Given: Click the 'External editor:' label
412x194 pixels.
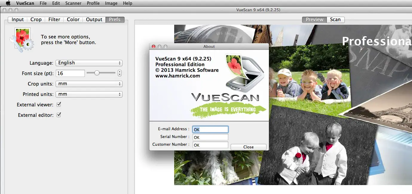Looking at the screenshot, I should [x=36, y=115].
